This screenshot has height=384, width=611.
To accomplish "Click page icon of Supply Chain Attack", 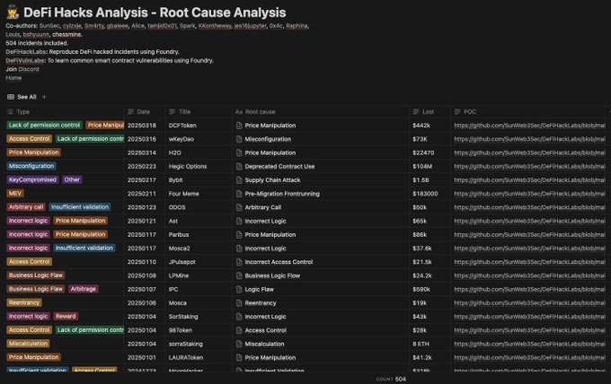I will pos(239,180).
